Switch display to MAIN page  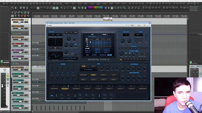coord(87,55)
